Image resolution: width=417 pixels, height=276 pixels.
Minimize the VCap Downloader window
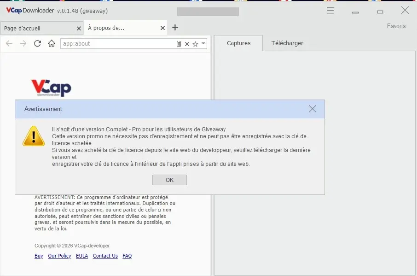[355, 12]
